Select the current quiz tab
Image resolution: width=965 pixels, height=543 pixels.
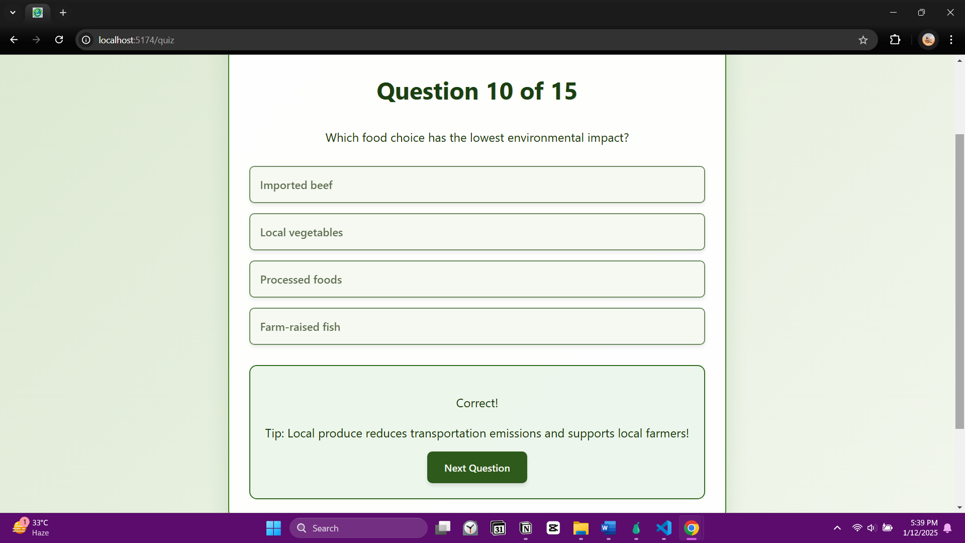pos(38,13)
